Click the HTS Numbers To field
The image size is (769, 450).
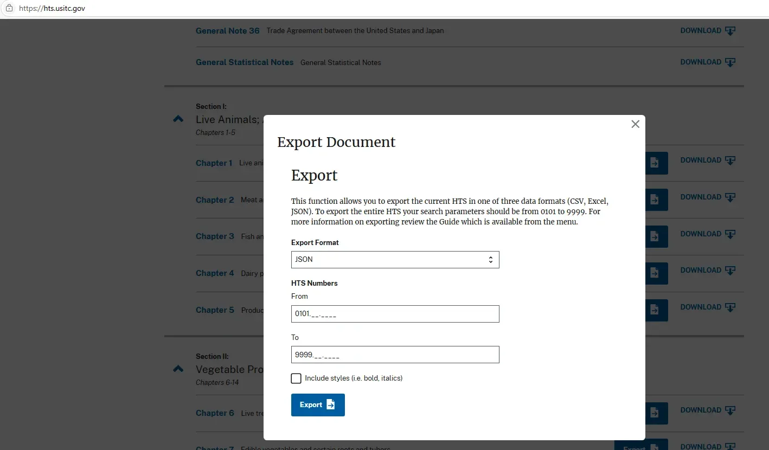pos(395,355)
